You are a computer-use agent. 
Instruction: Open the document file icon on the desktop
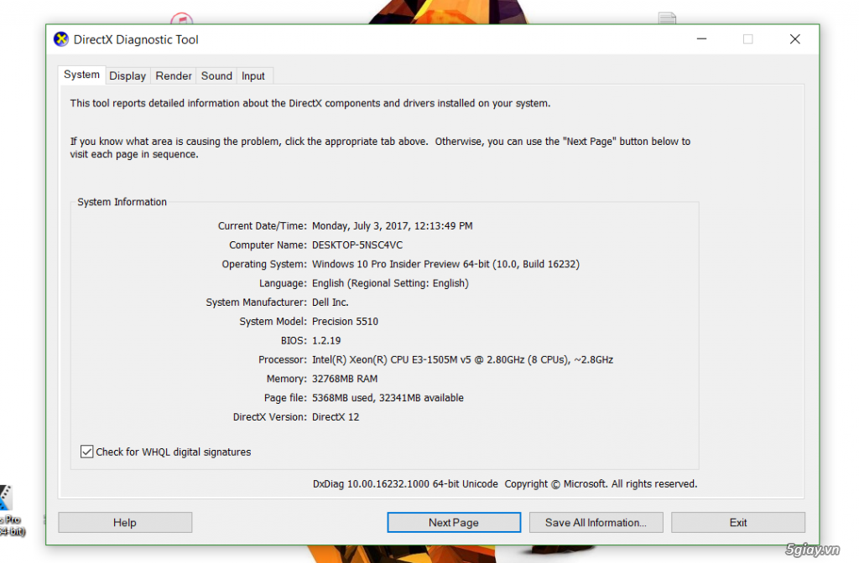[667, 18]
